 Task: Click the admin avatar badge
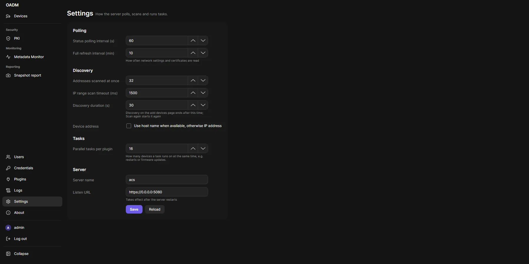pyautogui.click(x=8, y=228)
